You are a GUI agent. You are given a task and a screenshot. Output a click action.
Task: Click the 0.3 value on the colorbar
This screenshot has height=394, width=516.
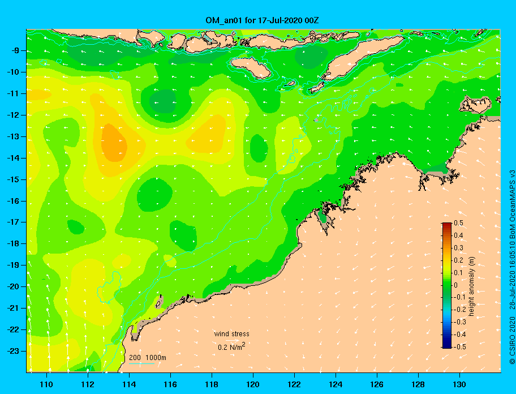pos(458,248)
